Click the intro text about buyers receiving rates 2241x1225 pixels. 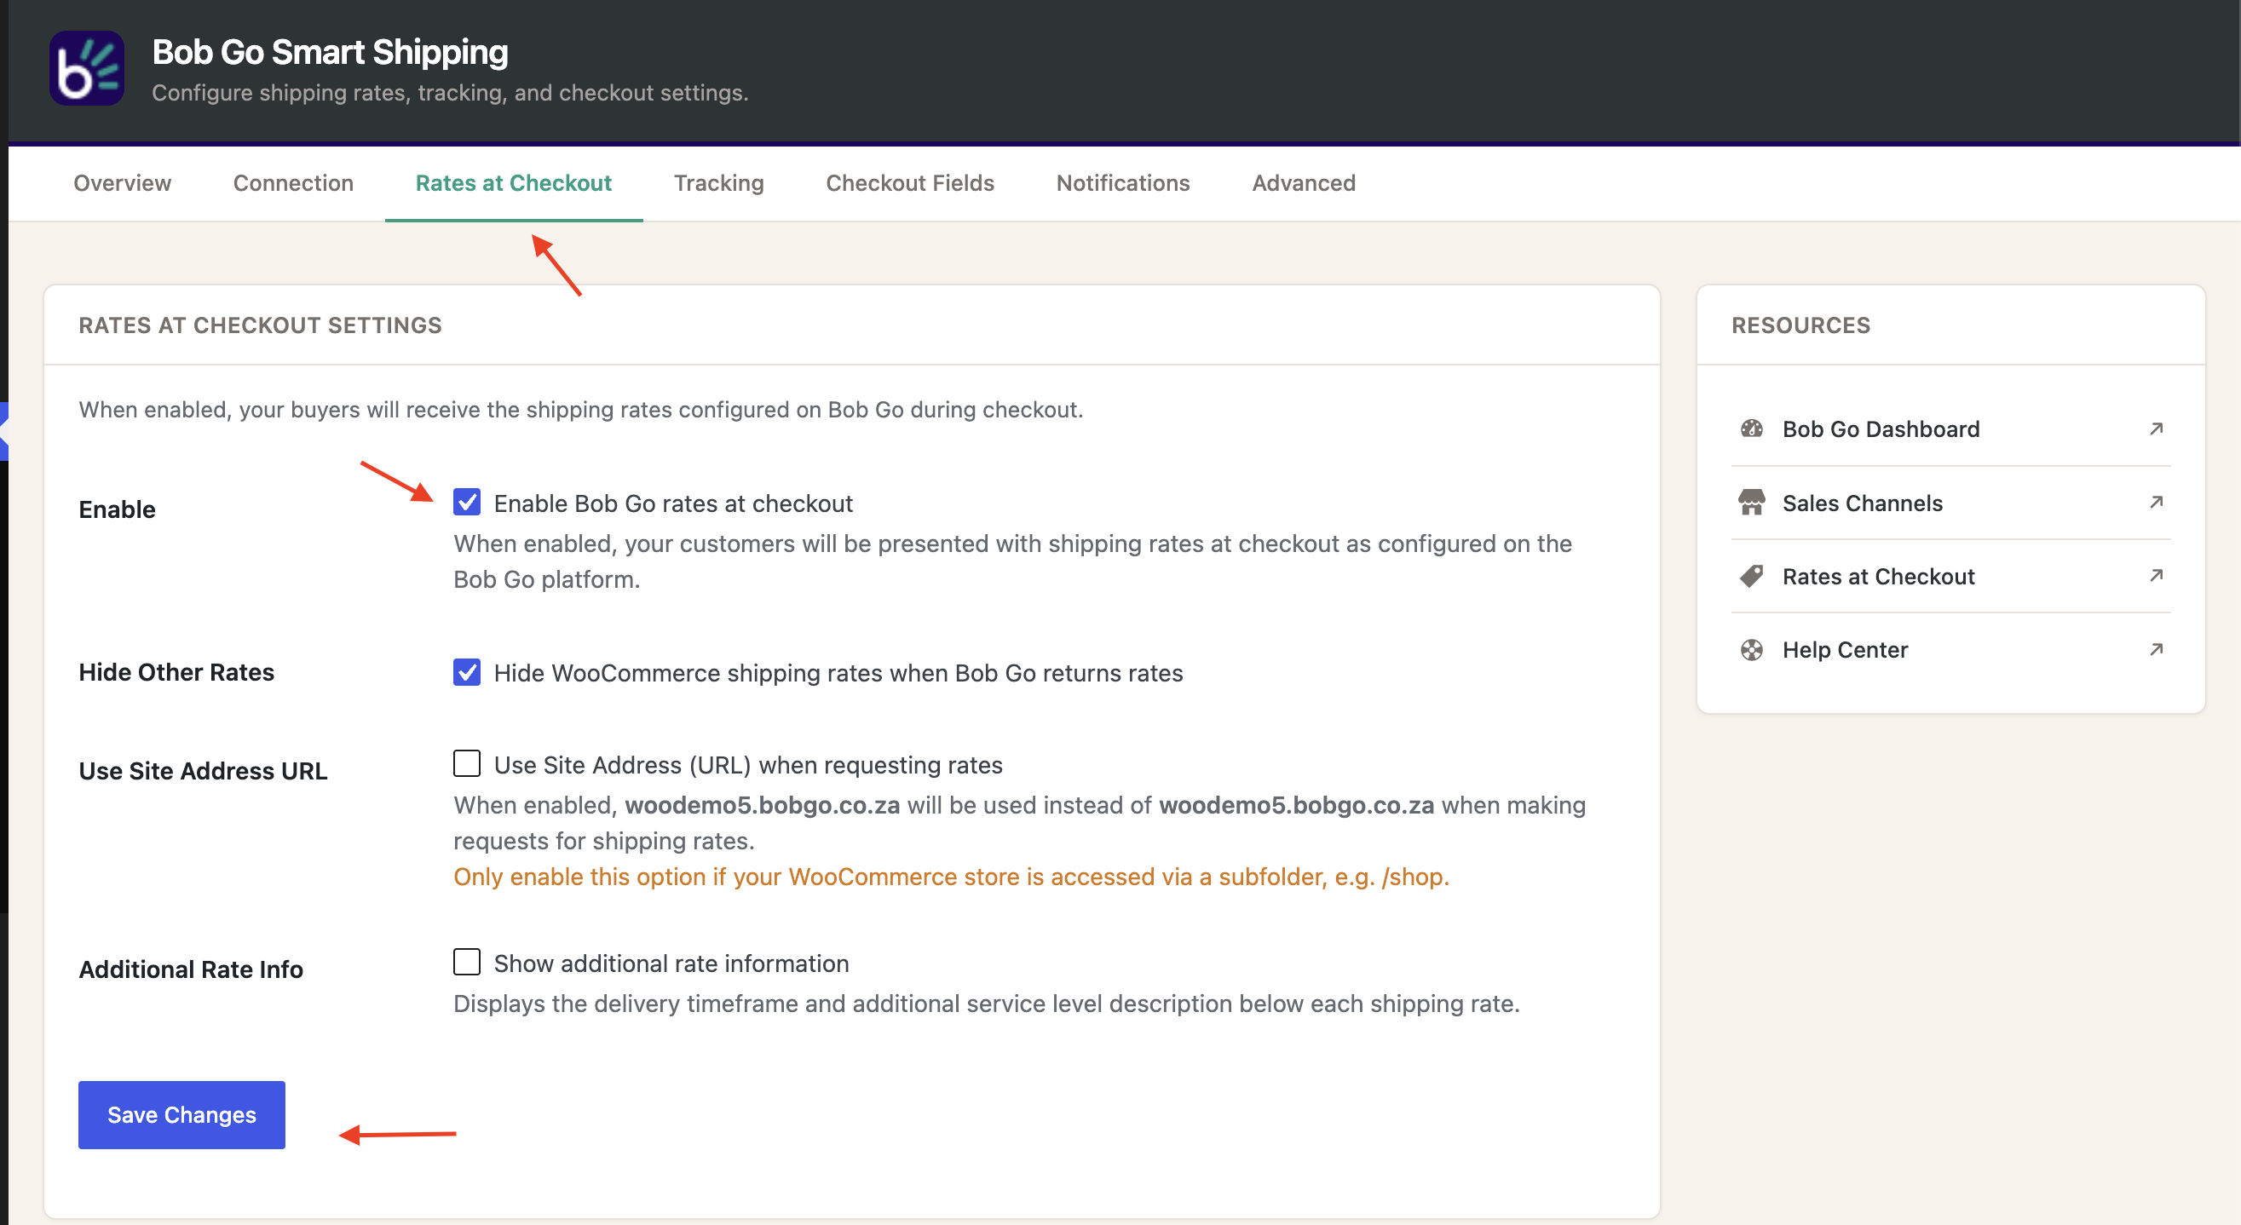[581, 410]
